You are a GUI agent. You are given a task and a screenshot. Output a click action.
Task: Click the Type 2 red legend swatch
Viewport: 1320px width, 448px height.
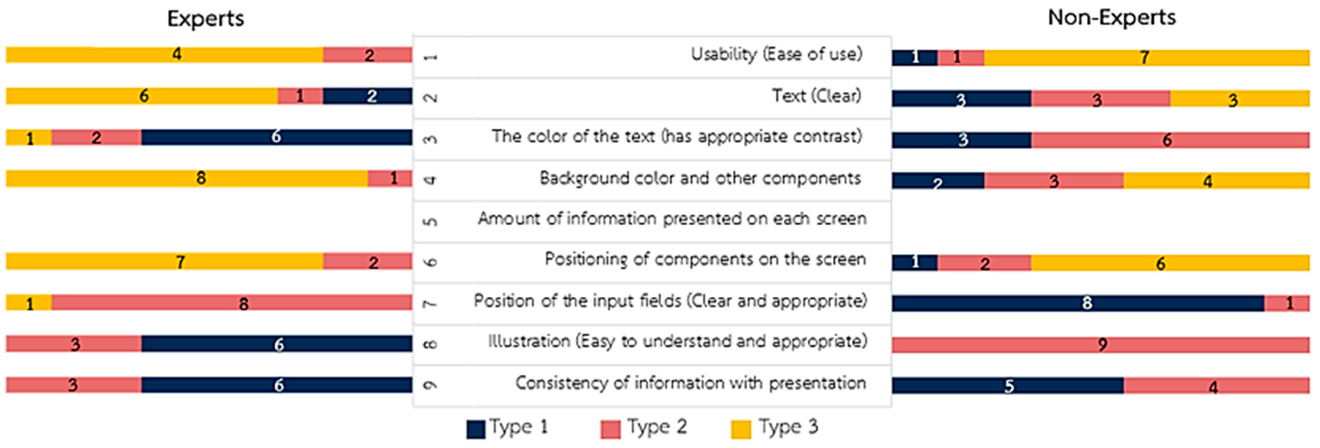pos(610,430)
